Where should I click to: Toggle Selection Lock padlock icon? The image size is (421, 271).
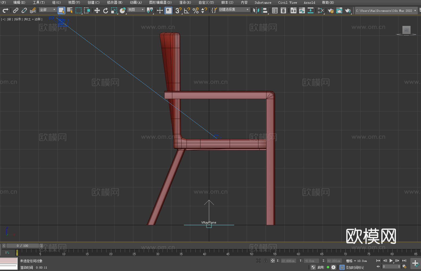coord(266,261)
